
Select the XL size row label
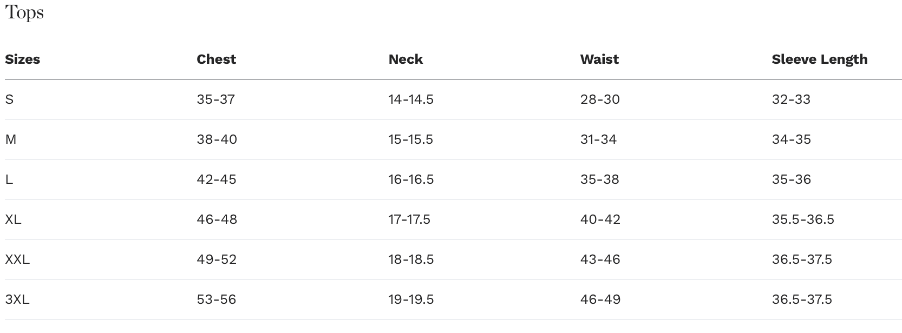14,219
